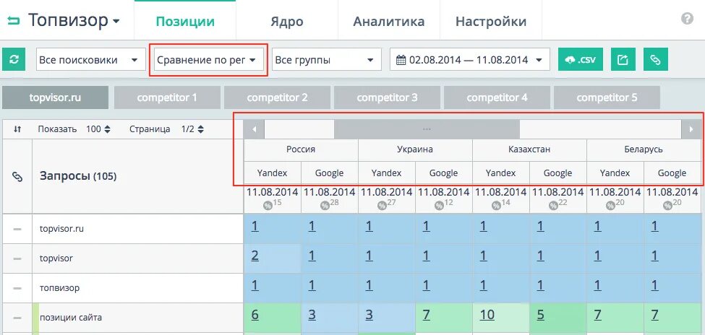Open the date range 02.08.2014 — 11.08.2014 picker
The width and height of the screenshot is (705, 335).
470,60
